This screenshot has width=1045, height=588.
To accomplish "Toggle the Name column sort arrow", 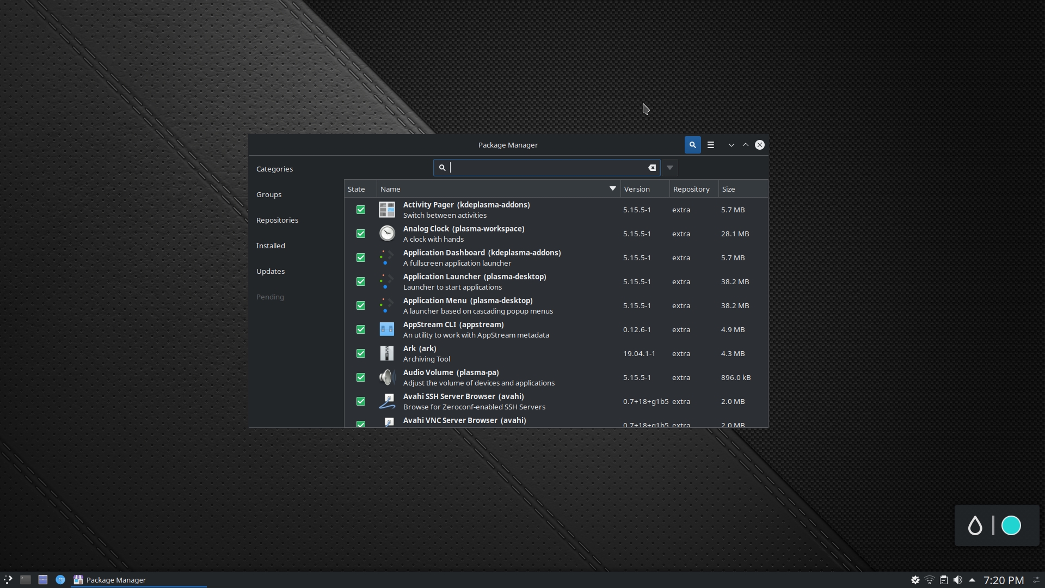I will (x=612, y=188).
